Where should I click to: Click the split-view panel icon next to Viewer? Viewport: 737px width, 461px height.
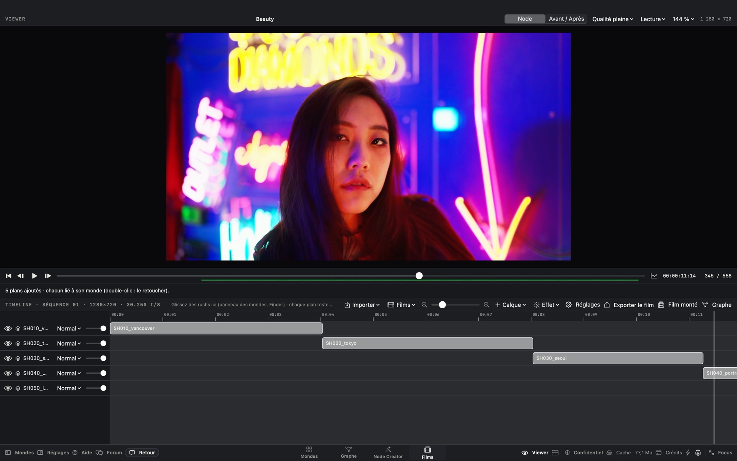pos(555,453)
